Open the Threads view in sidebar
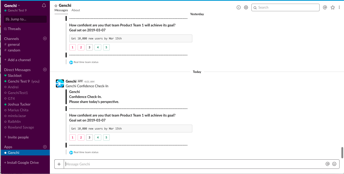 pos(14,29)
